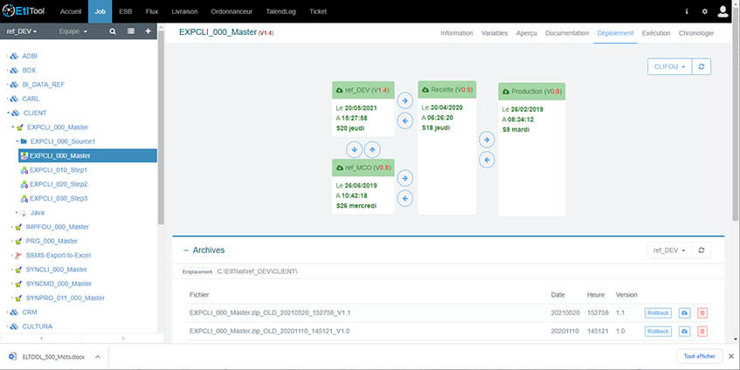
Task: Open the Ticket menu
Action: 318,11
